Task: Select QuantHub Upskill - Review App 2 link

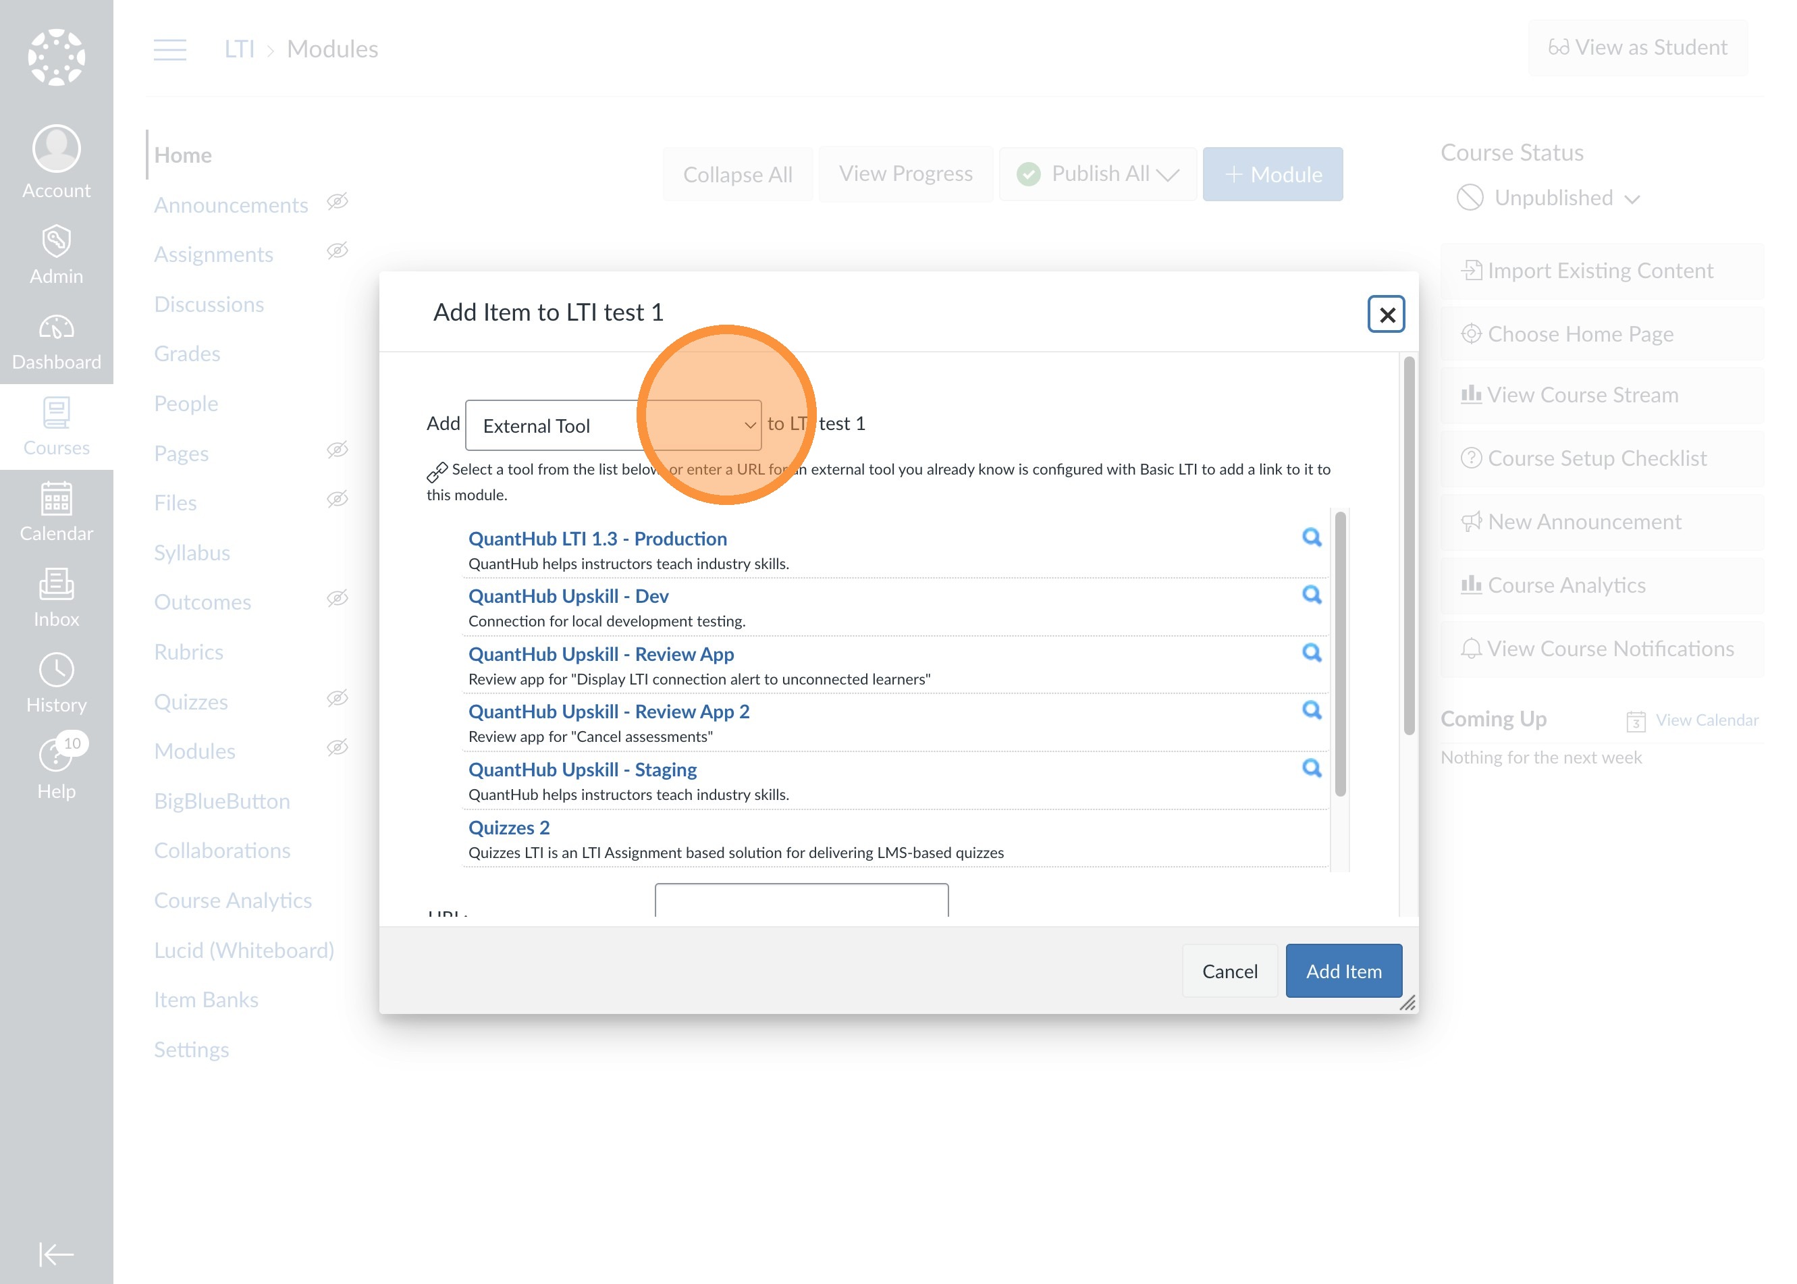Action: [x=609, y=712]
